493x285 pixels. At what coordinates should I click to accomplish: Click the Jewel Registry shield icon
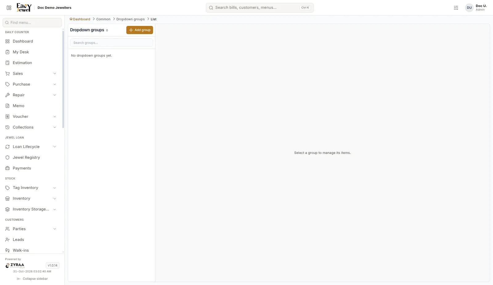(x=7, y=158)
